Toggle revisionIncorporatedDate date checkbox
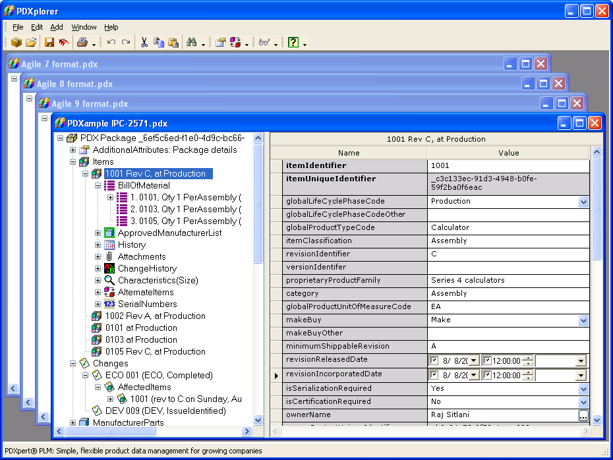613x460 pixels. click(x=434, y=375)
